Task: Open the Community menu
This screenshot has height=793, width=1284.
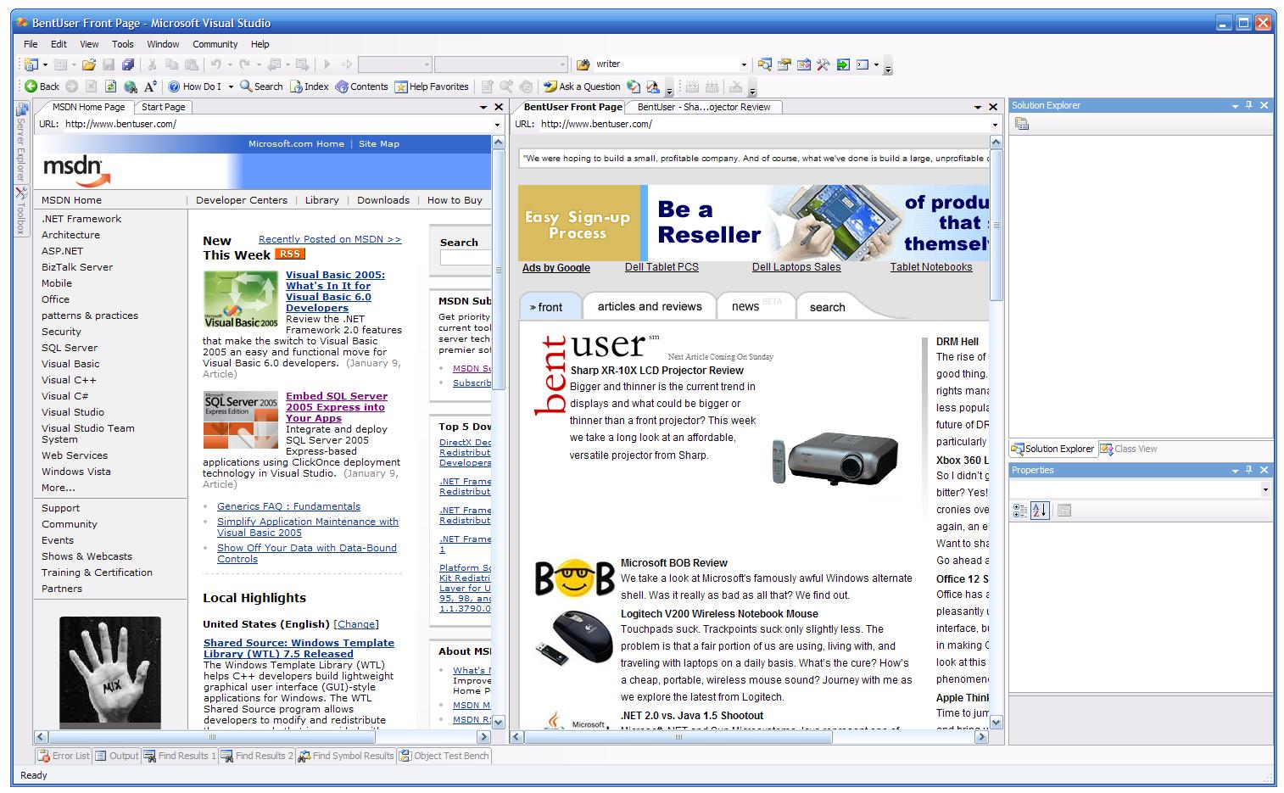Action: [x=215, y=44]
